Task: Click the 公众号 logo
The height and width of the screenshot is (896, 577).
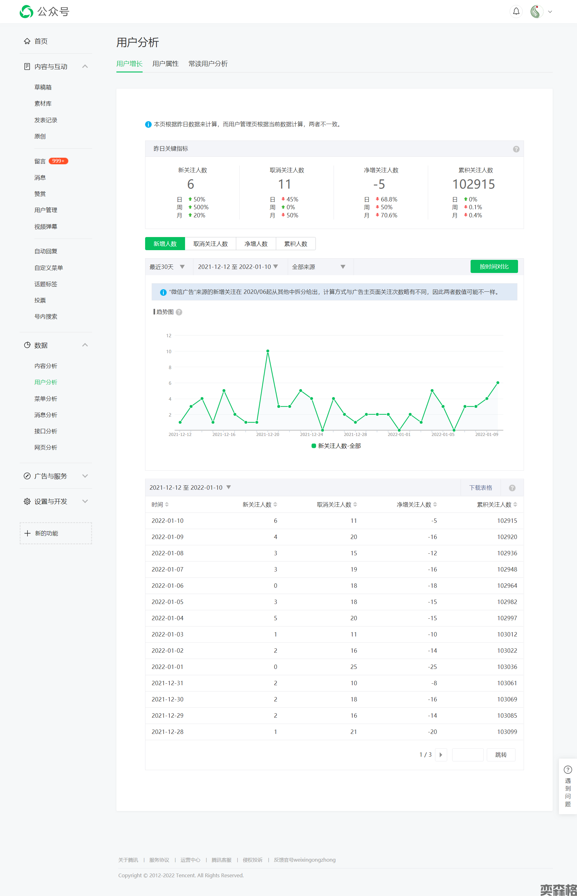Action: pyautogui.click(x=44, y=12)
